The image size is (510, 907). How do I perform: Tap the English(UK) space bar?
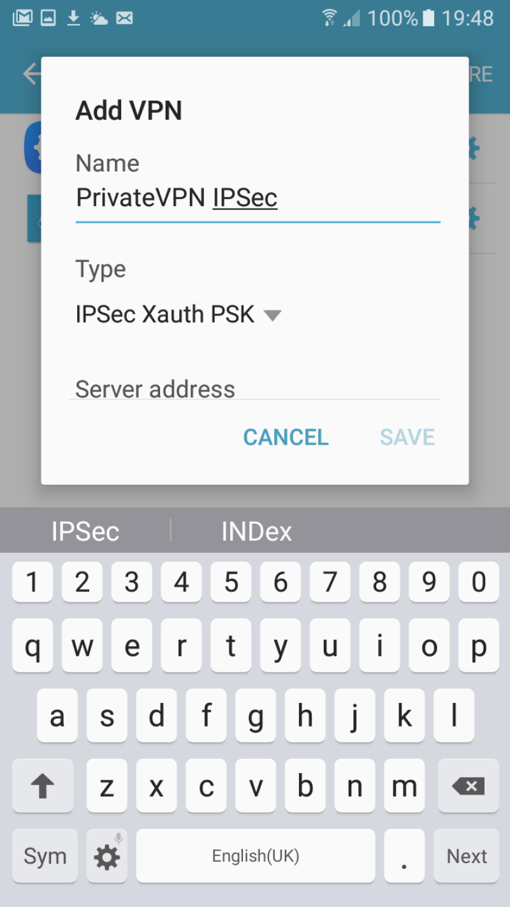(x=256, y=856)
